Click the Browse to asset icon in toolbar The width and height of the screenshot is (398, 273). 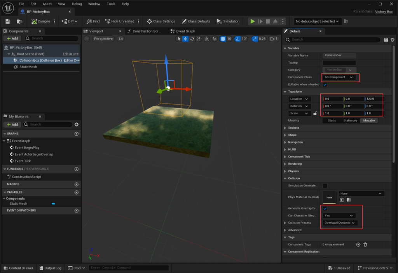pyautogui.click(x=19, y=21)
